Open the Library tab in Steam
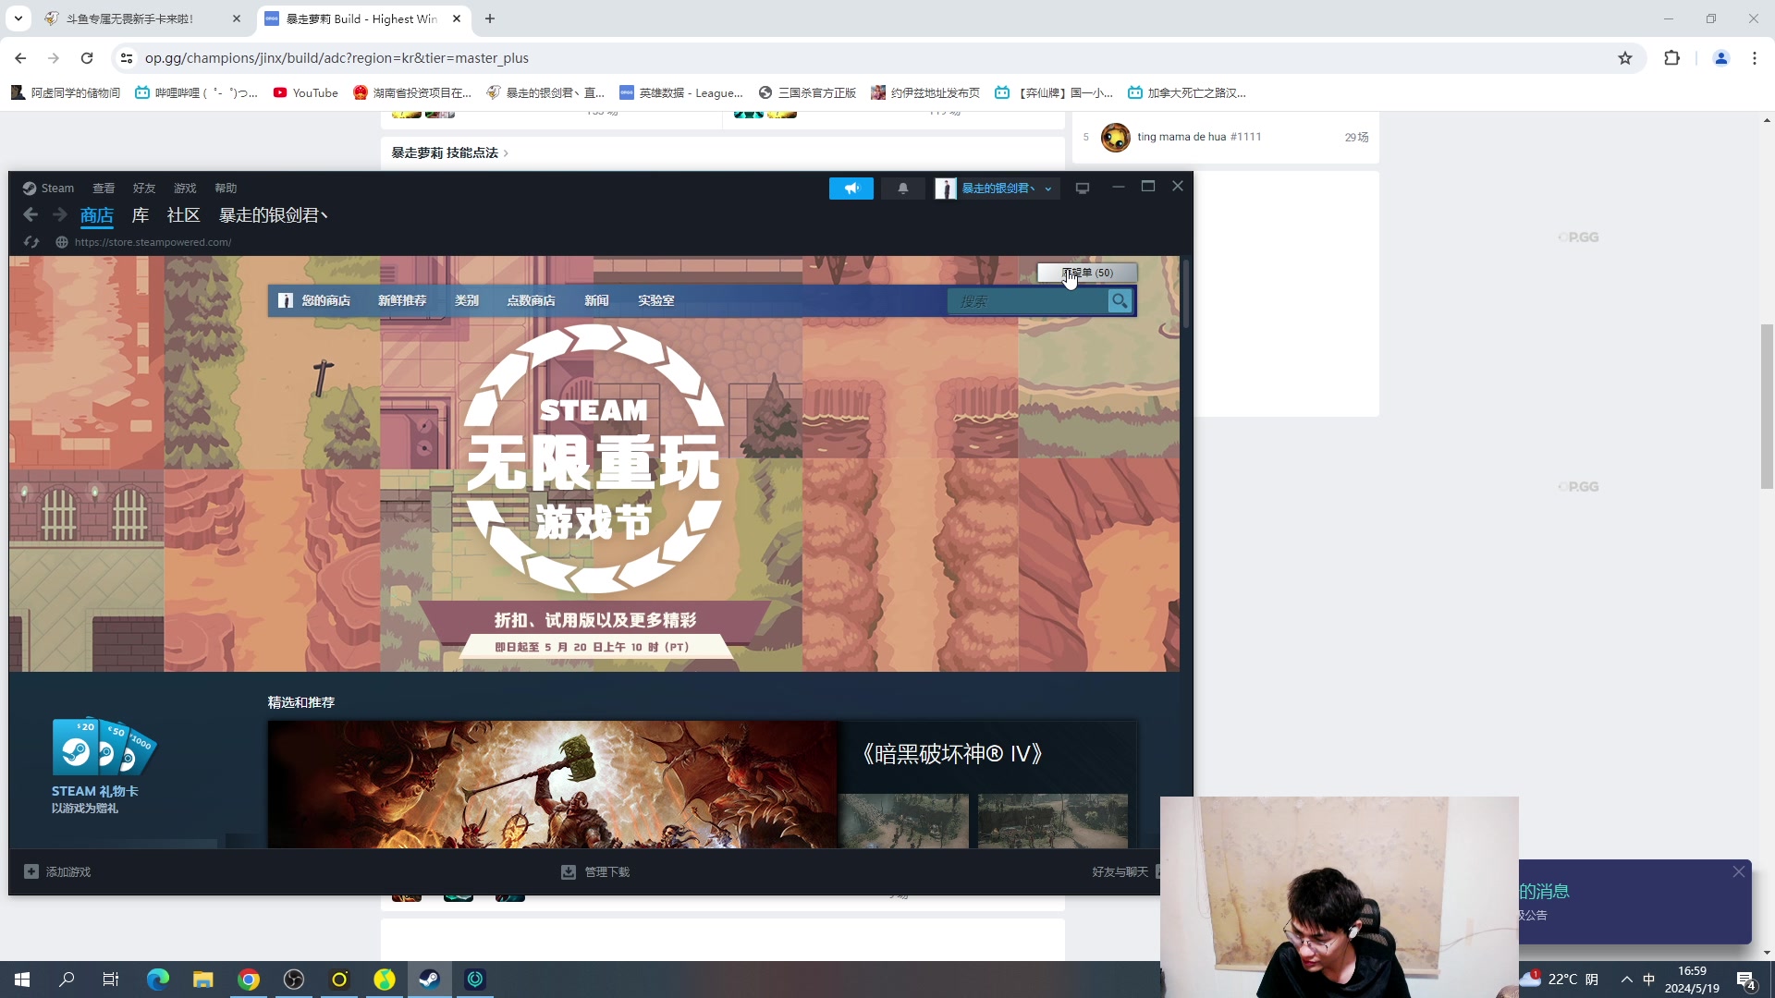The image size is (1775, 998). [x=141, y=215]
